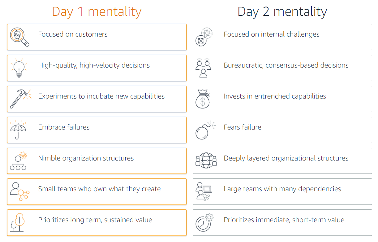378x242 pixels.
Task: Select the Focused on customers card
Action: (97, 37)
